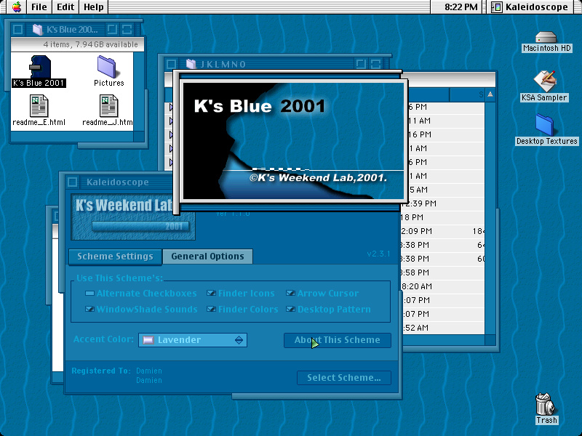This screenshot has width=582, height=436.
Task: Click the v2.3.1 version label
Action: tap(378, 254)
